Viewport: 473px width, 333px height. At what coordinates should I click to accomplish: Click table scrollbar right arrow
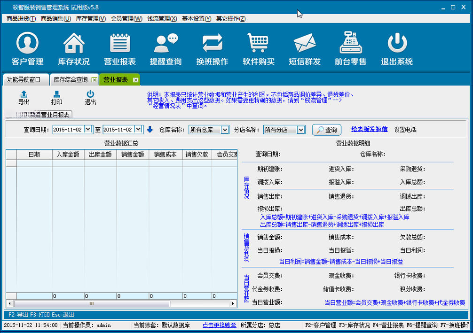pyautogui.click(x=233, y=303)
